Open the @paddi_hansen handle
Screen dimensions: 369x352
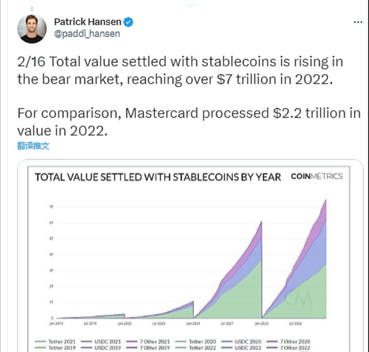pos(87,34)
